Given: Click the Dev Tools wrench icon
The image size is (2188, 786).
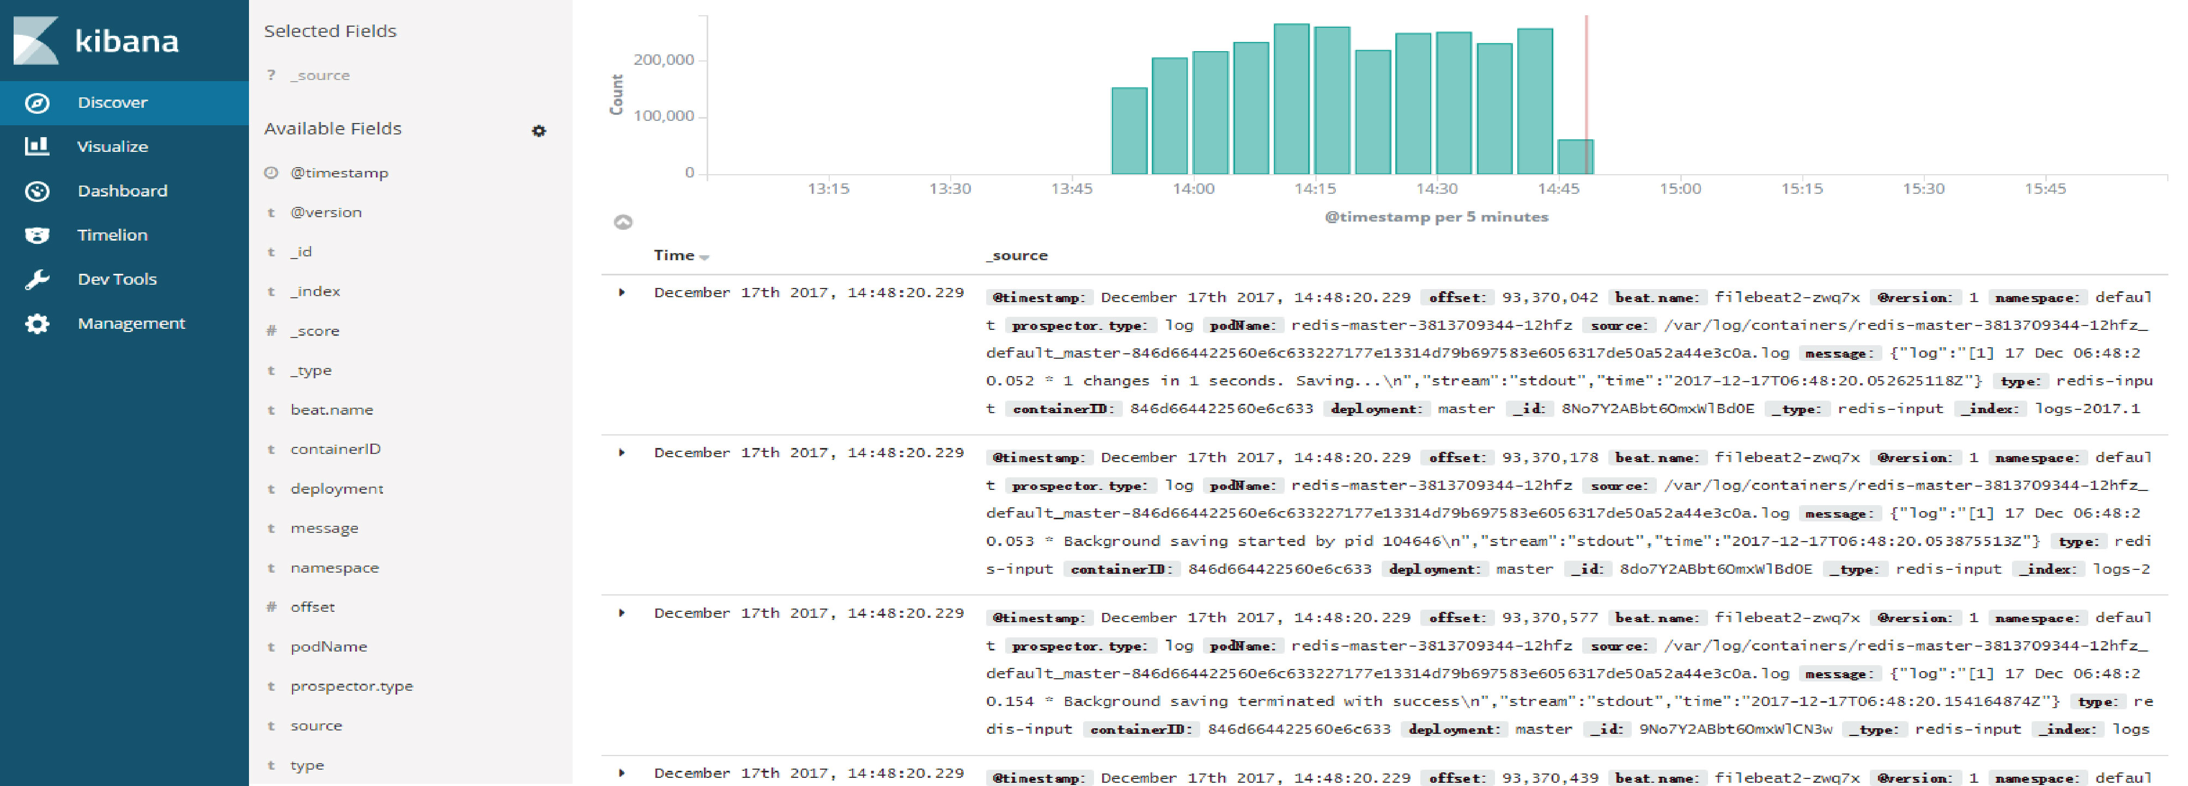Looking at the screenshot, I should [x=37, y=279].
